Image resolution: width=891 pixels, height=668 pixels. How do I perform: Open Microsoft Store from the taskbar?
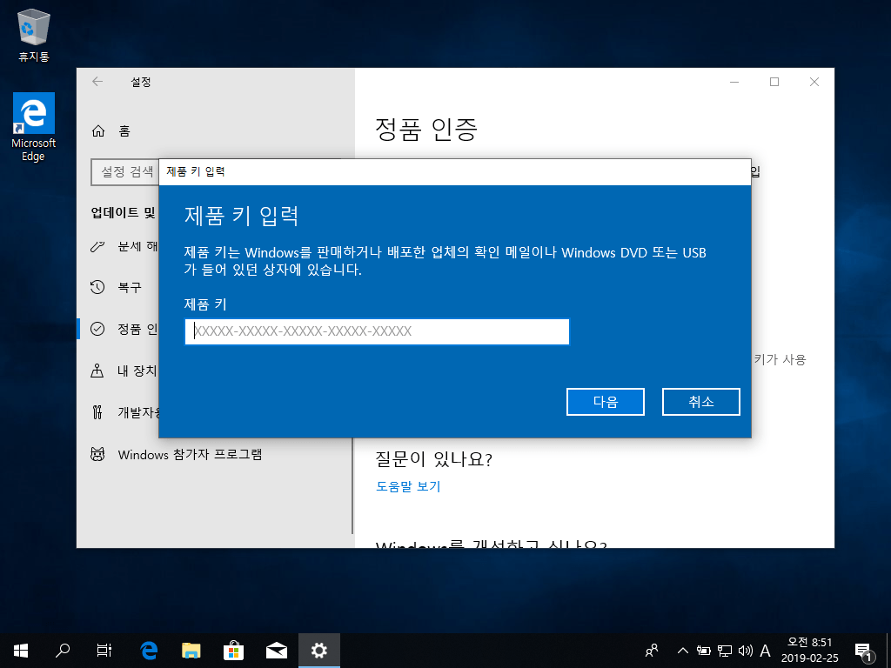tap(233, 651)
